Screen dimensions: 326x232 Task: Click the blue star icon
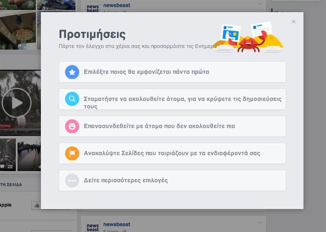point(72,72)
